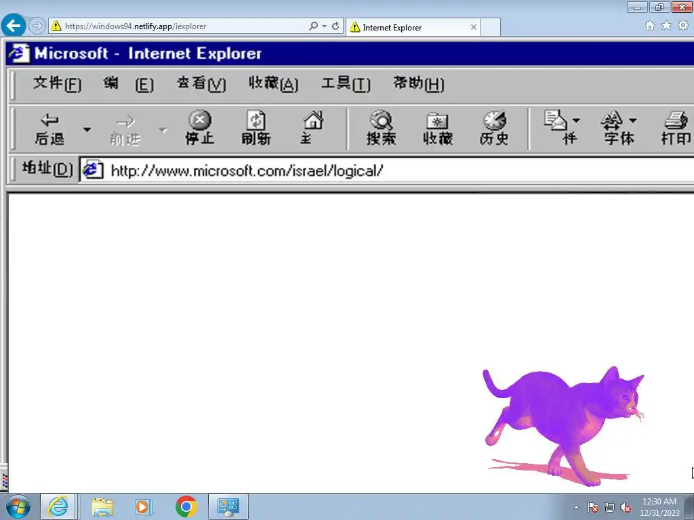Open the 收藏(A) menu
This screenshot has width=694, height=520.
coord(273,83)
